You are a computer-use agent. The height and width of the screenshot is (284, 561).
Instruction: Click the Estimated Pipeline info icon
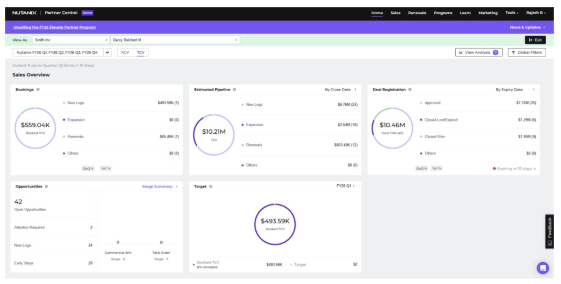point(234,89)
